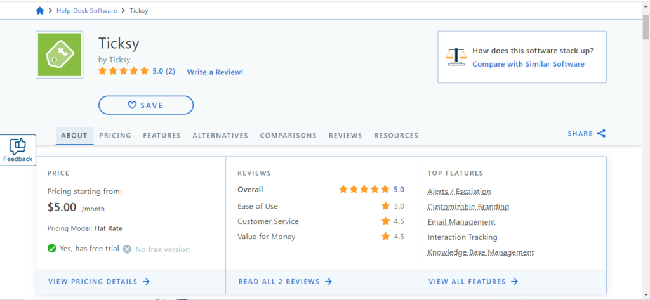Click the Customer Service star icon
The width and height of the screenshot is (650, 300).
click(x=386, y=221)
